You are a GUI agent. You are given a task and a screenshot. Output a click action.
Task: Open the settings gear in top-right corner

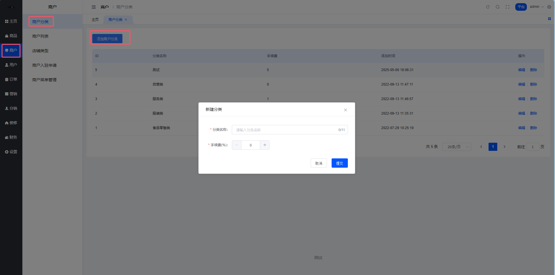pyautogui.click(x=549, y=7)
